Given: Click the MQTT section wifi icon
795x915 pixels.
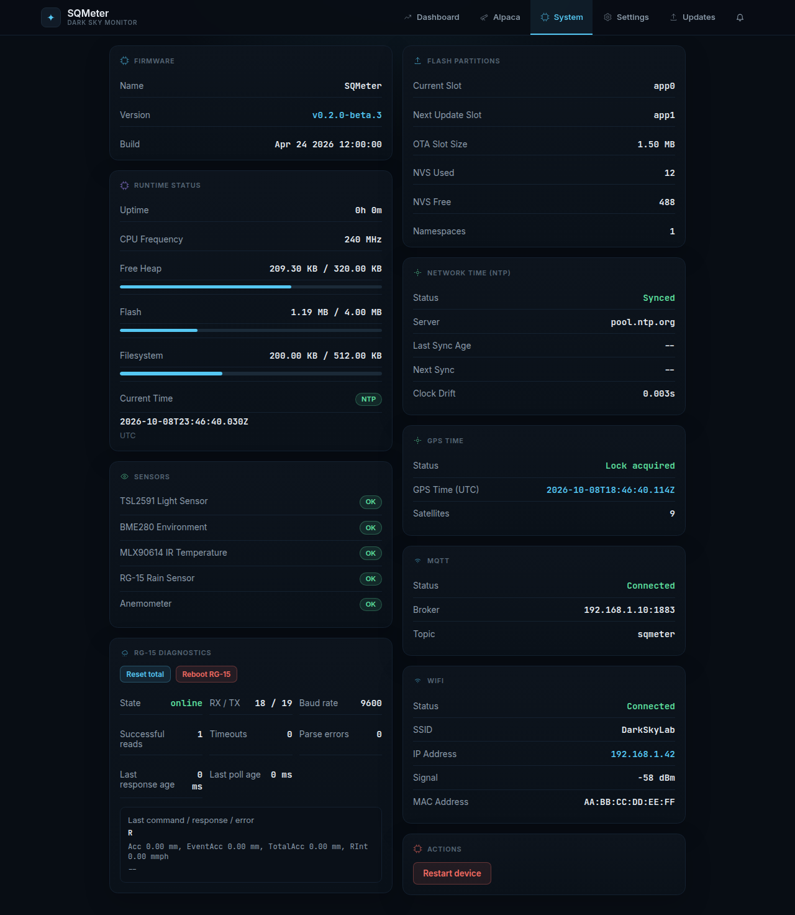Looking at the screenshot, I should [417, 561].
